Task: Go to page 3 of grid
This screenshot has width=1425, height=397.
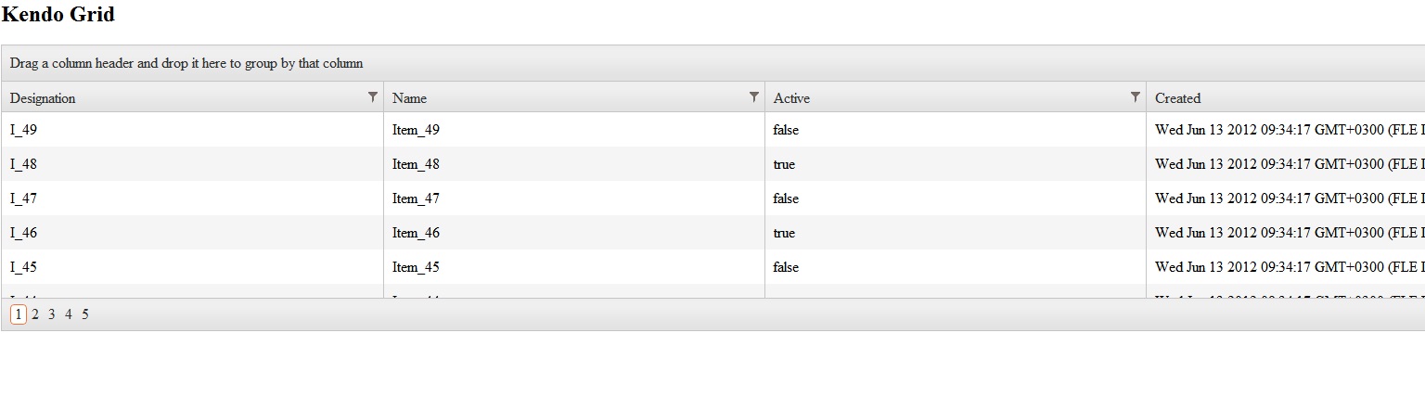Action: 52,314
